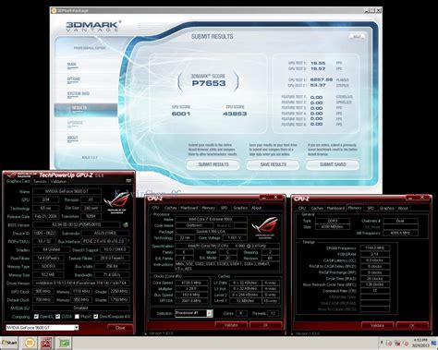Open About tab in right CPU-Z window
Screen dimensions: 438x350
pos(403,208)
